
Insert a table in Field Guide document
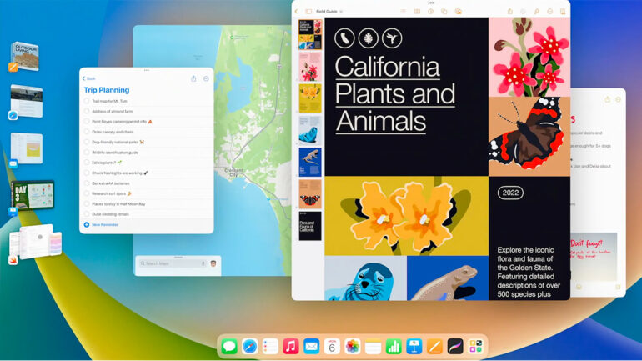pos(417,12)
